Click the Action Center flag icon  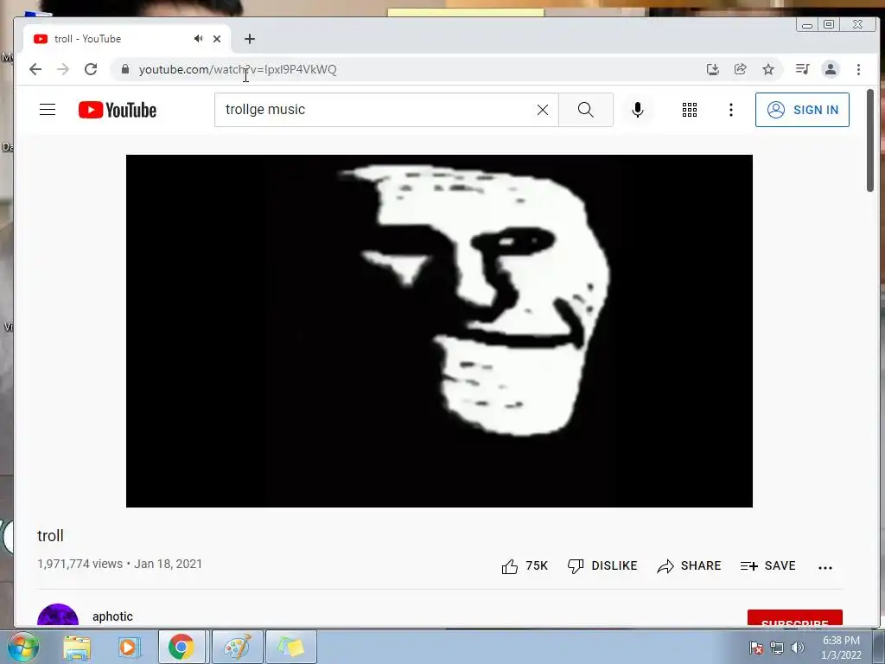[756, 648]
